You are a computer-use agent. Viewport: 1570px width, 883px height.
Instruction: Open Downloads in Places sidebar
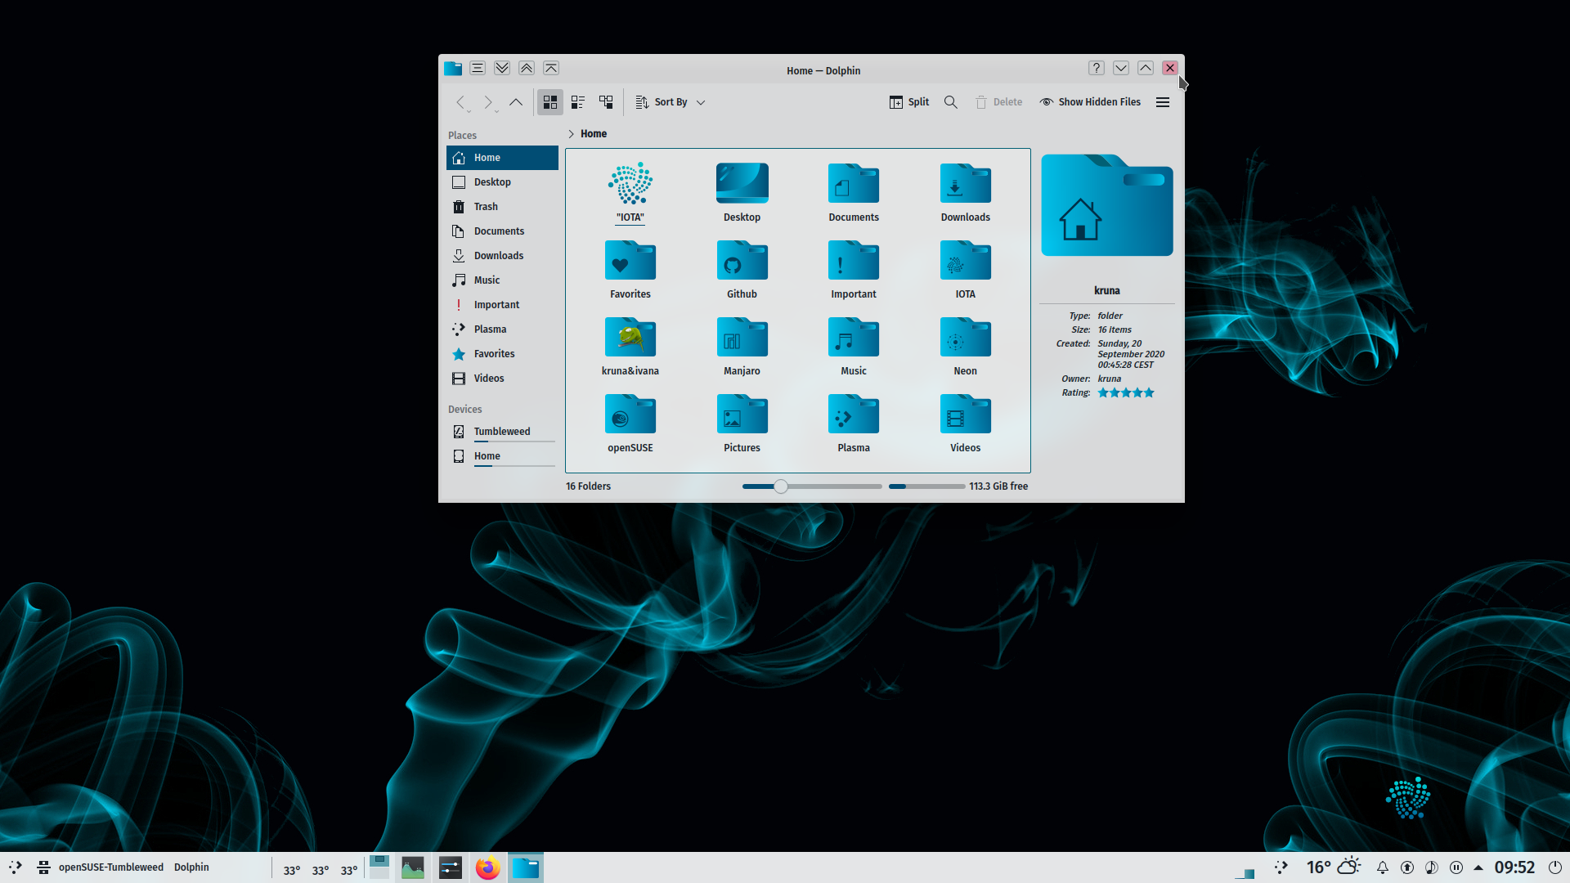tap(502, 256)
